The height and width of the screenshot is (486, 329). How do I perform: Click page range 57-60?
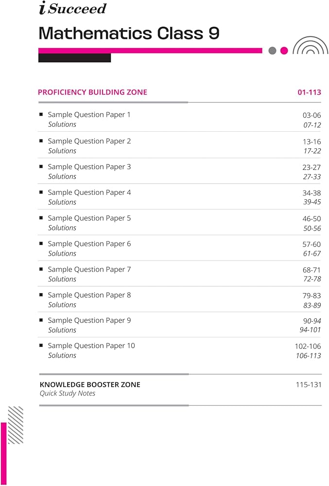tap(312, 244)
